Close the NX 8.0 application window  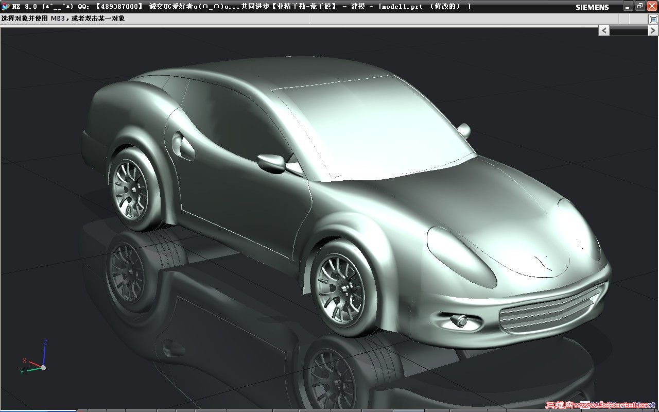[652, 6]
